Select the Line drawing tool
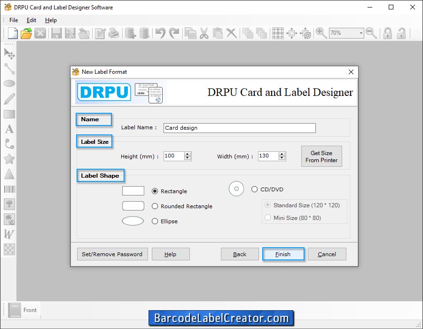The image size is (423, 329). (9, 69)
